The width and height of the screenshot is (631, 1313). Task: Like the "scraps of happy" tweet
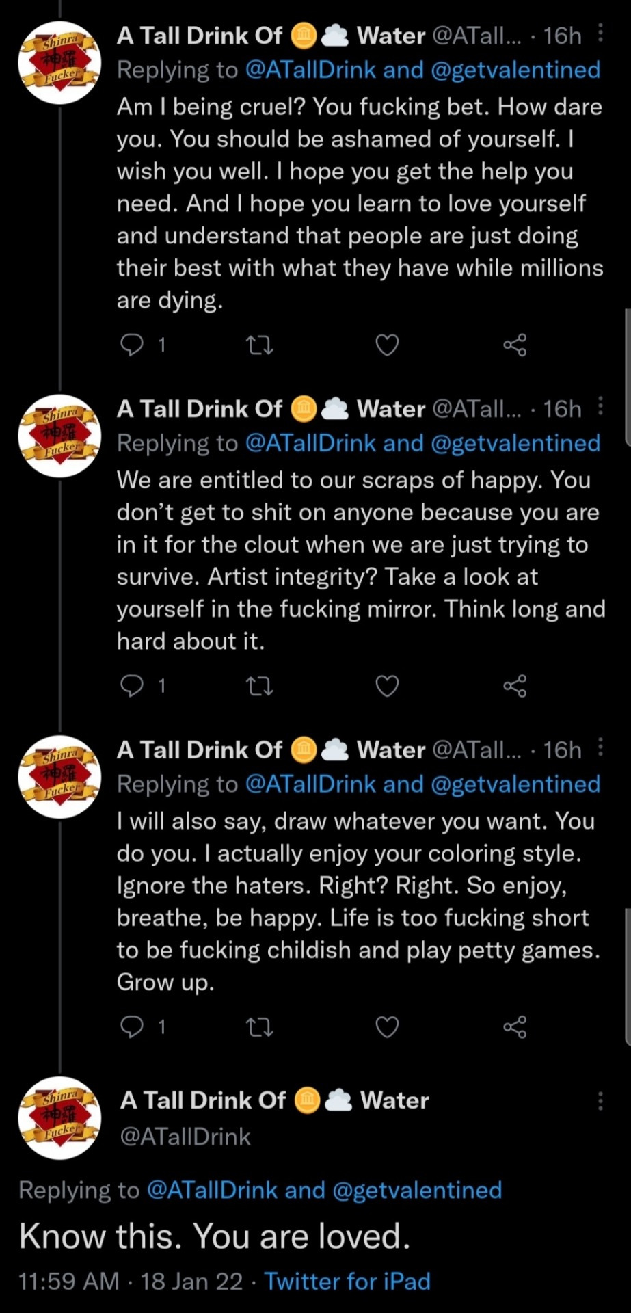(387, 685)
